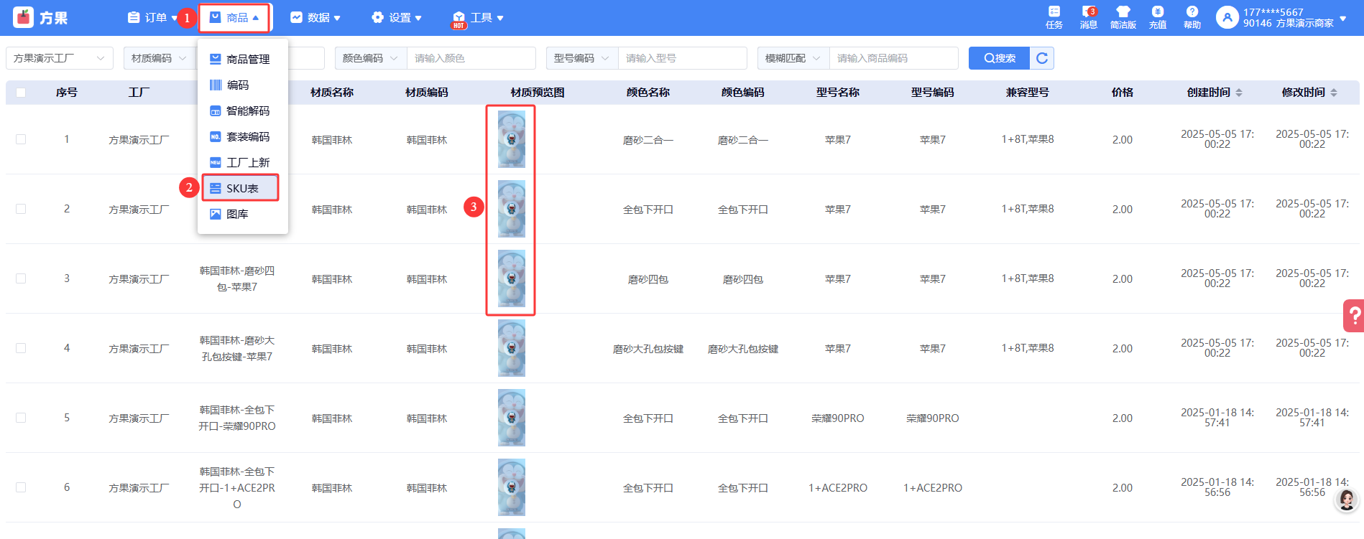
Task: Click the 工厂上新 NEW icon
Action: point(216,162)
